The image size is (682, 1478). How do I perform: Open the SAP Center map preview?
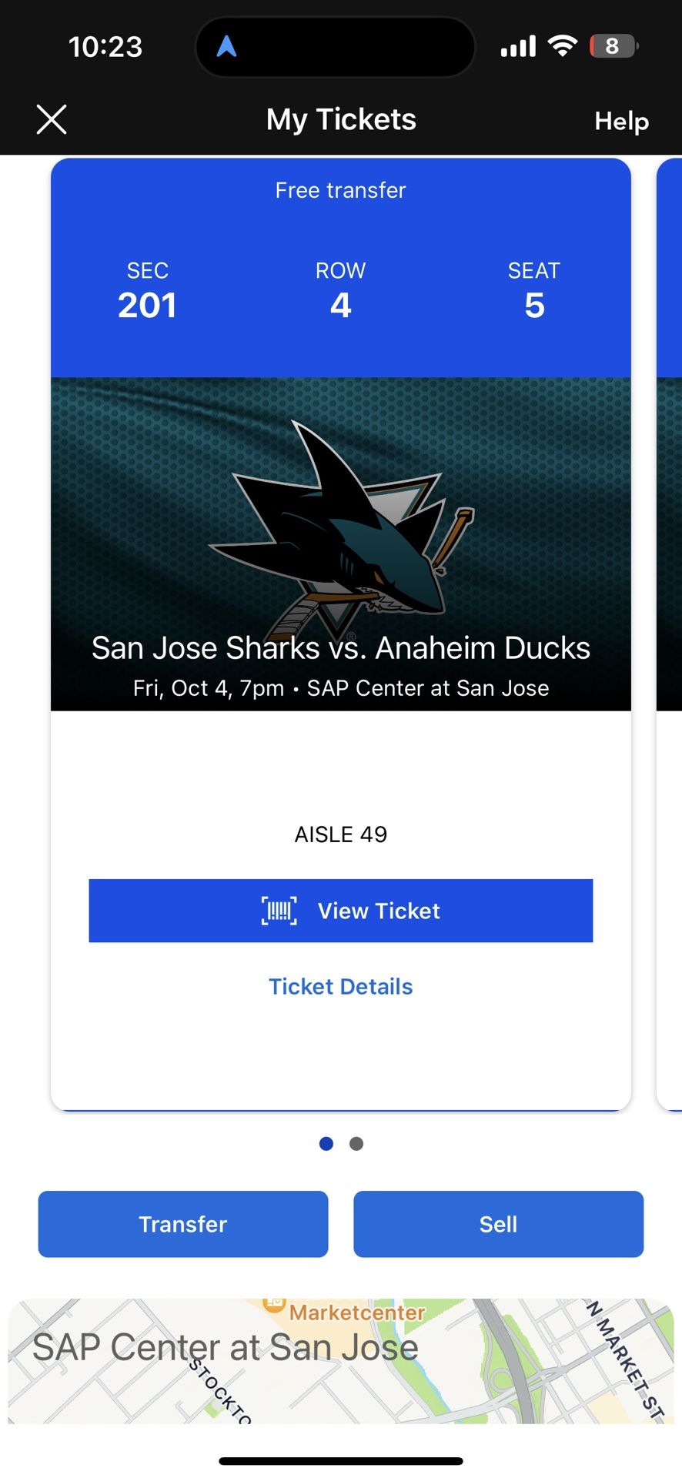(340, 1361)
